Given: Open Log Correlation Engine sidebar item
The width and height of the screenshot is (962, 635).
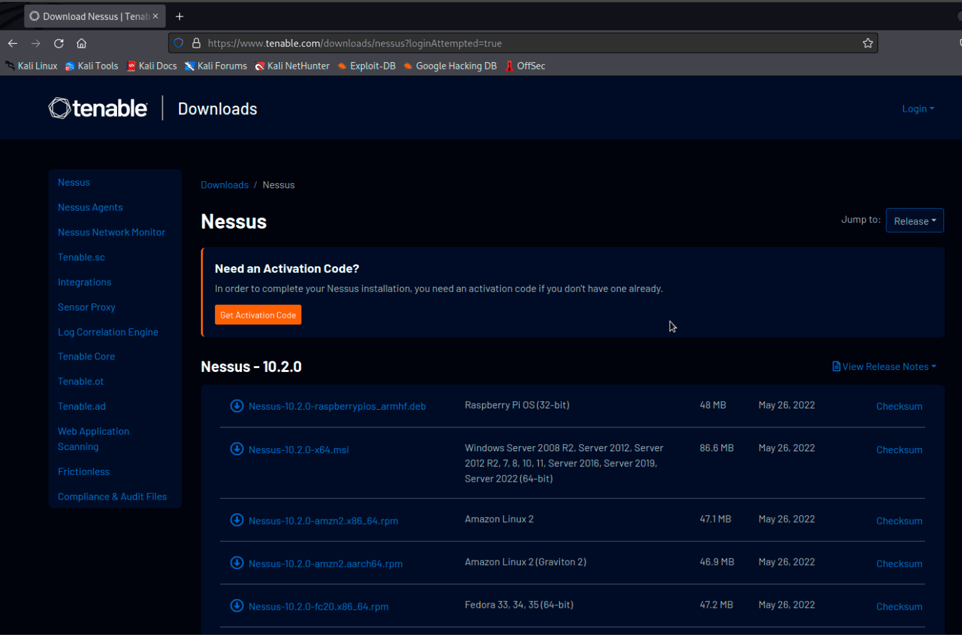Looking at the screenshot, I should pos(108,332).
